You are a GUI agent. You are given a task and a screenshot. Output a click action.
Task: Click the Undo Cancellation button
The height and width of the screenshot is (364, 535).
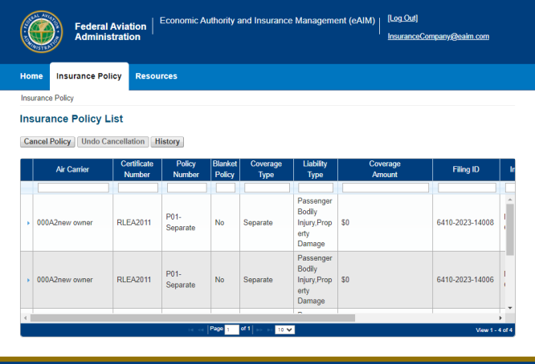pyautogui.click(x=113, y=142)
